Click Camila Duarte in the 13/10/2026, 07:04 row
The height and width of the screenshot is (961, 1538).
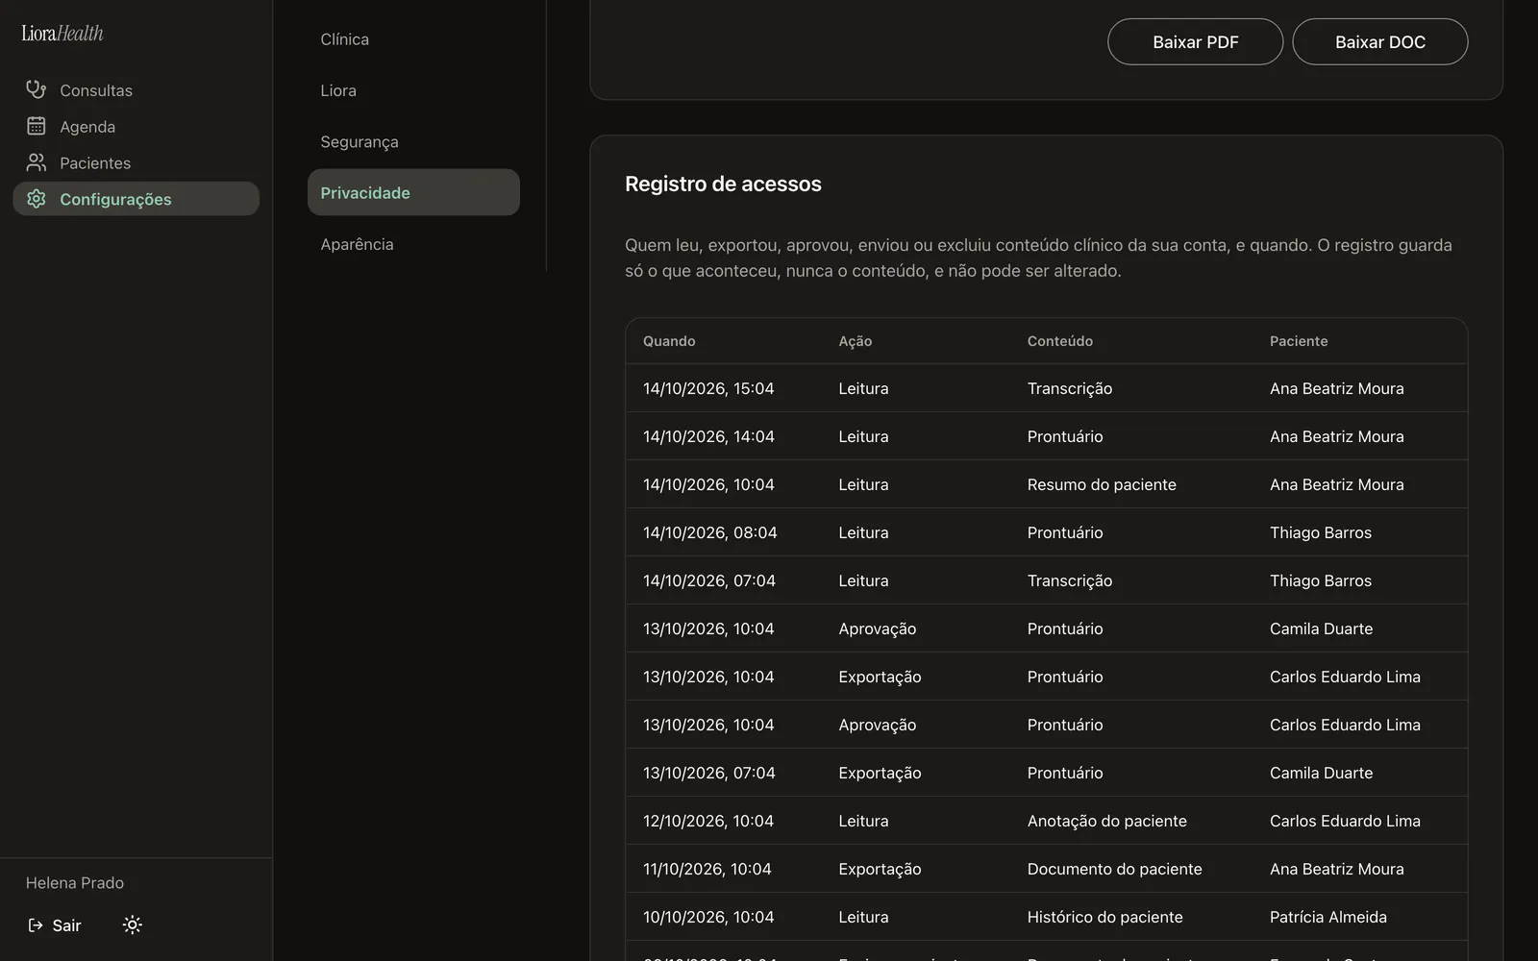[x=1322, y=773]
